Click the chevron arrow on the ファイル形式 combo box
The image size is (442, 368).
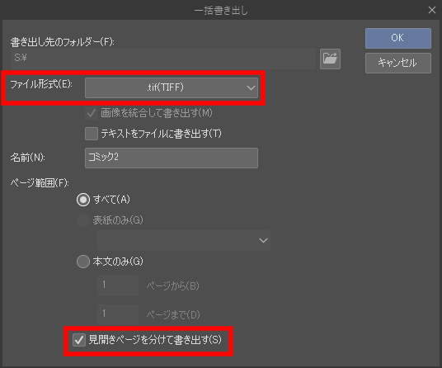coord(251,87)
